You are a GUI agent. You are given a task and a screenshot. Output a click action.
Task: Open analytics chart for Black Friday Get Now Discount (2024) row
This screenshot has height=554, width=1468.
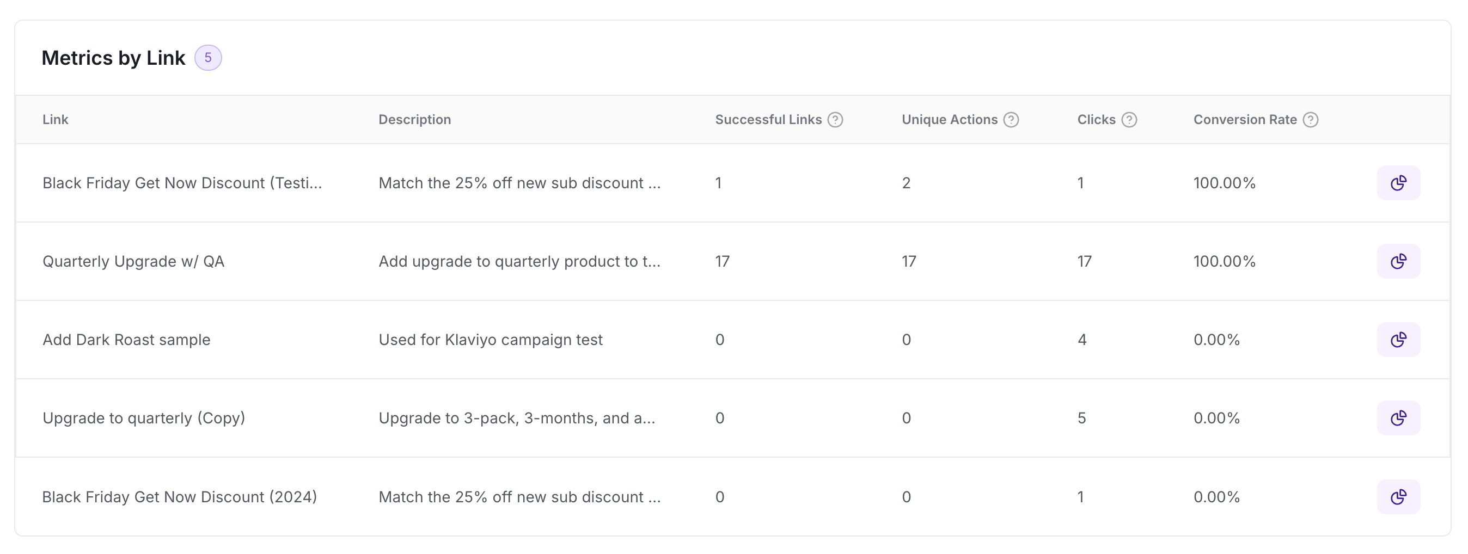[x=1398, y=497]
